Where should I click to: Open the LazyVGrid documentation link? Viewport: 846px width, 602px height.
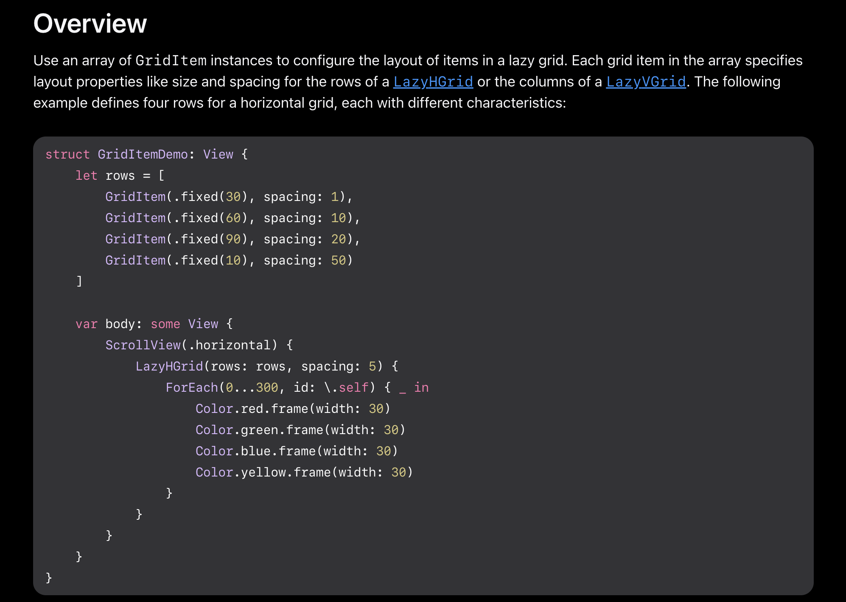coord(646,82)
